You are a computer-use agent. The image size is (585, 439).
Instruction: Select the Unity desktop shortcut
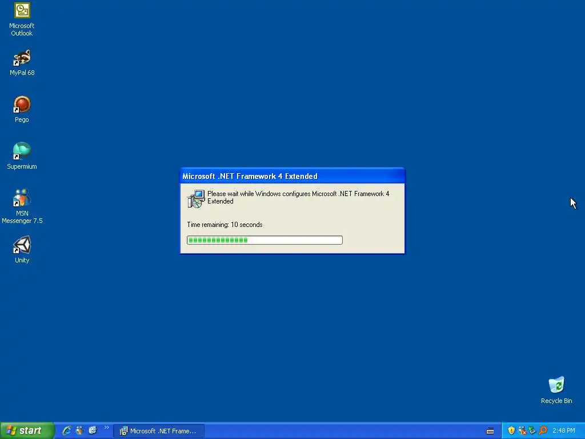click(22, 250)
